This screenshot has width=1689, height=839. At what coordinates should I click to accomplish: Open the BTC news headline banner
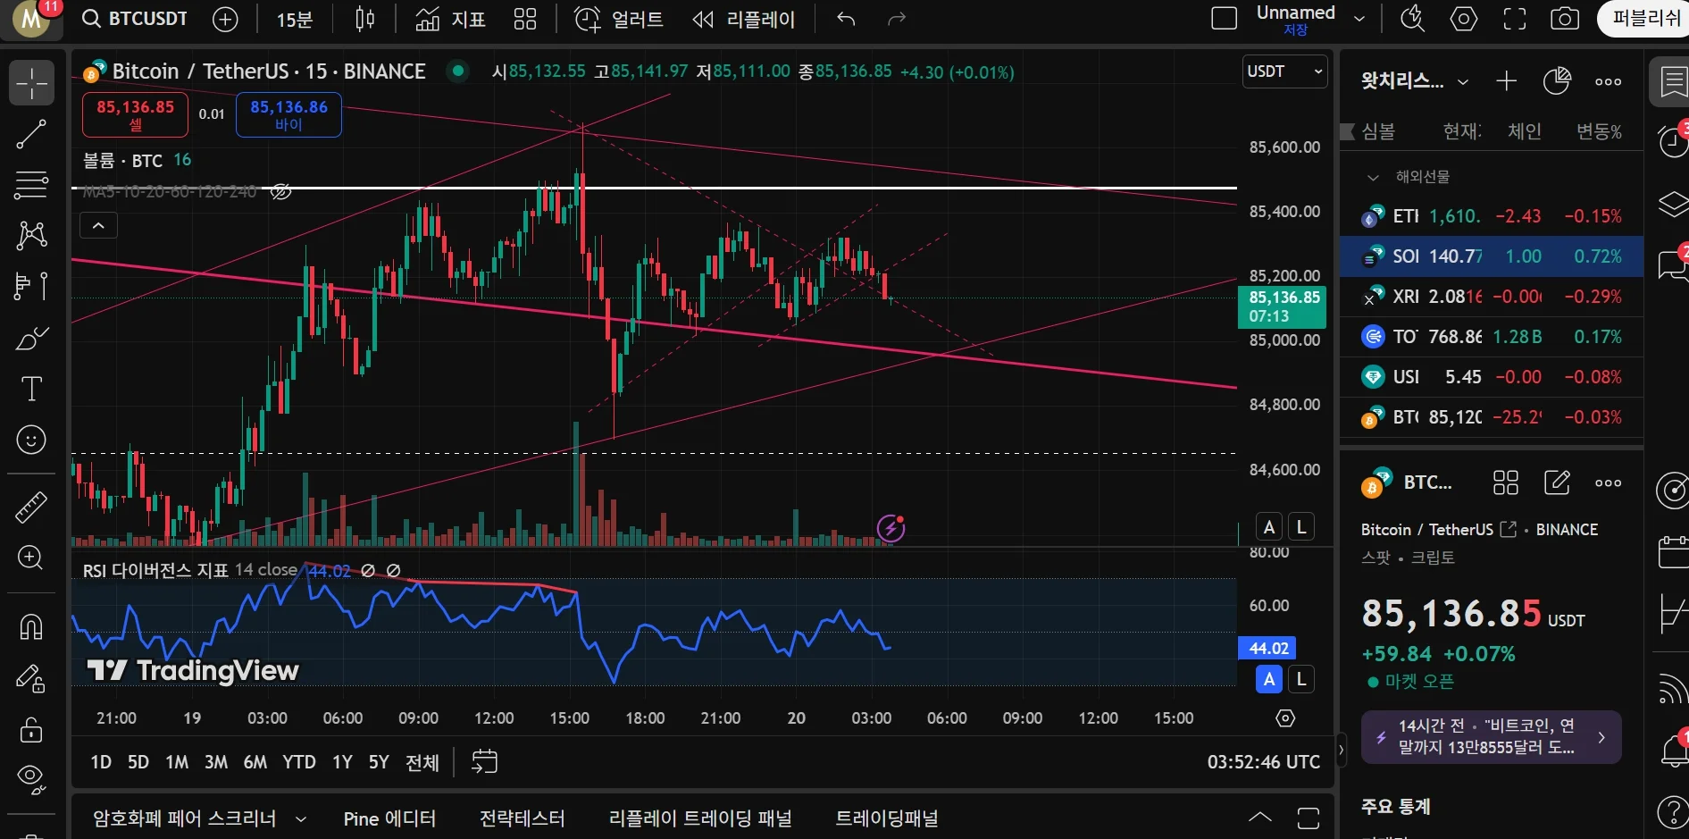tap(1491, 737)
